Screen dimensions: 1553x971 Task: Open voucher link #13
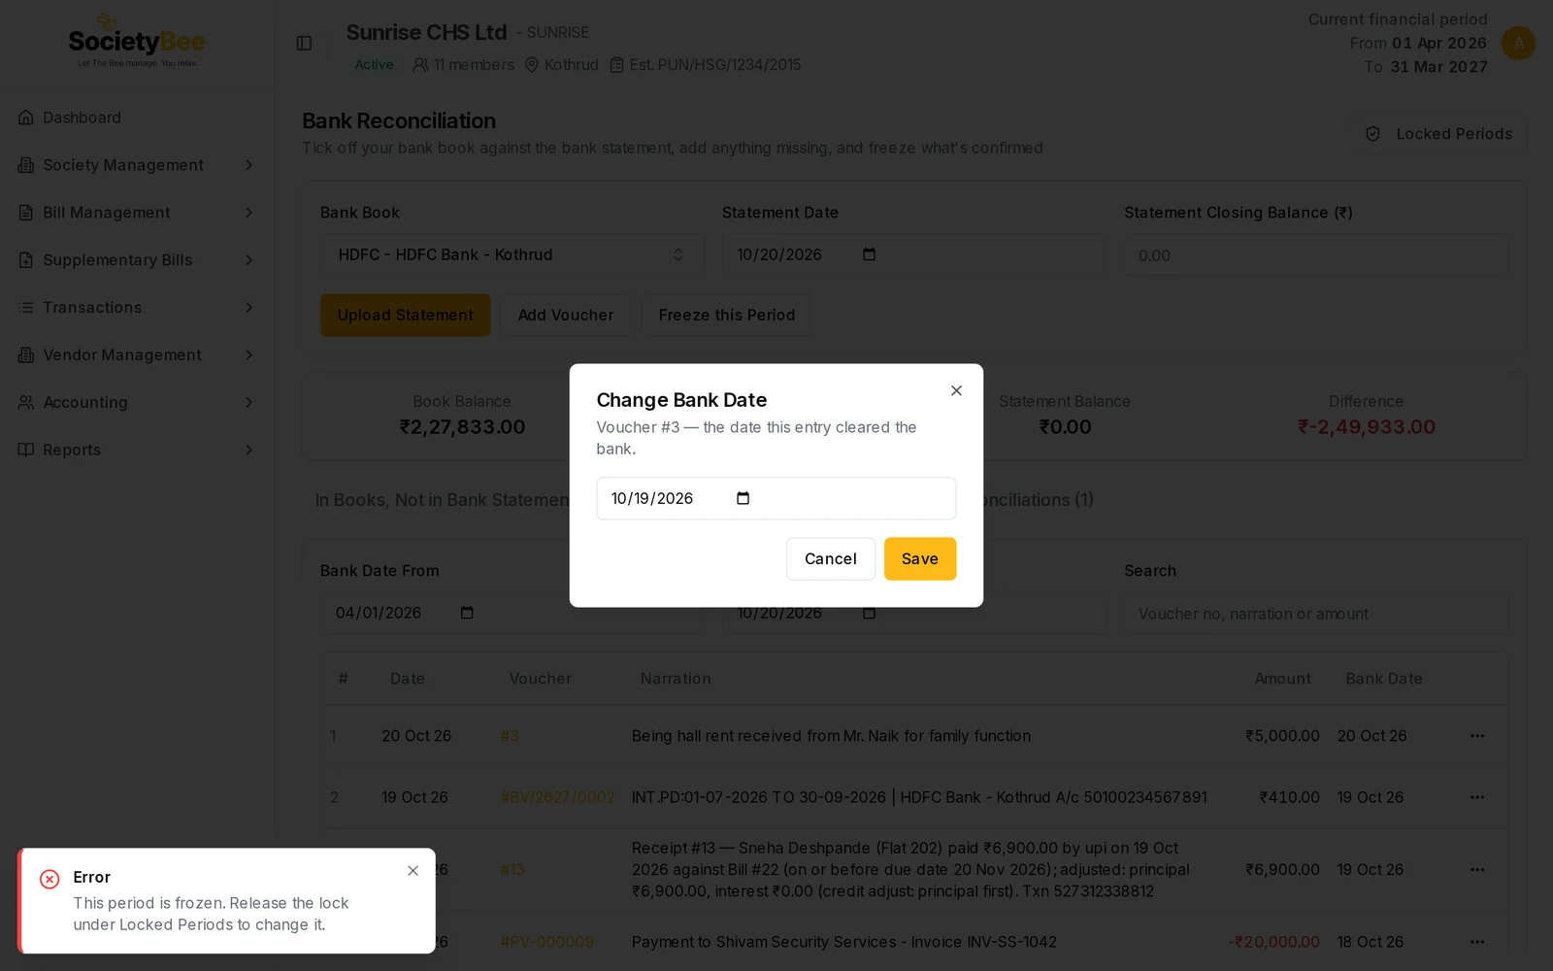pyautogui.click(x=512, y=870)
